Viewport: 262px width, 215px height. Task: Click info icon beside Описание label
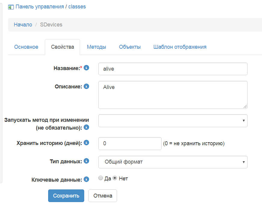pyautogui.click(x=86, y=86)
